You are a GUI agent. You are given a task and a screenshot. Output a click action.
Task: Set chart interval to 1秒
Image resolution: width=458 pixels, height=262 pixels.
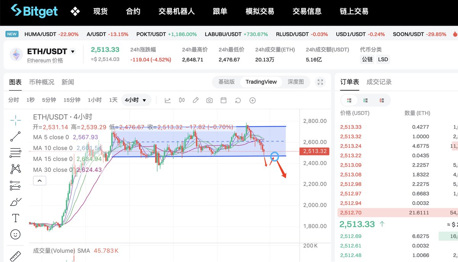pos(31,100)
